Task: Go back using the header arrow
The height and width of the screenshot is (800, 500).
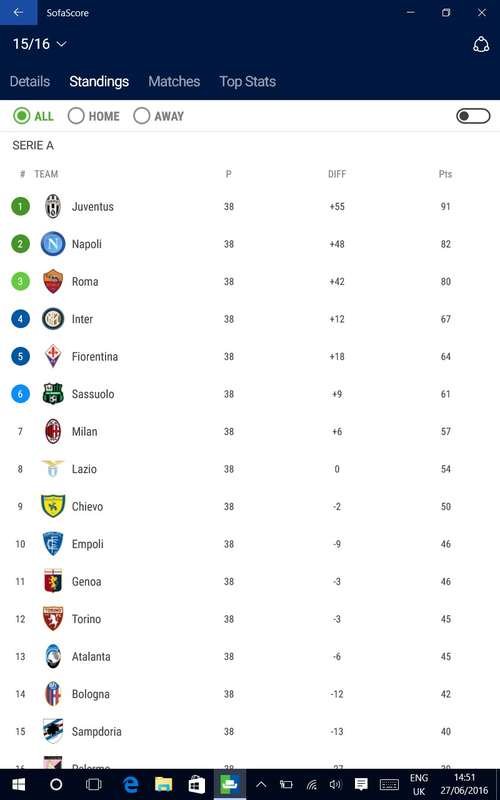Action: pyautogui.click(x=18, y=12)
